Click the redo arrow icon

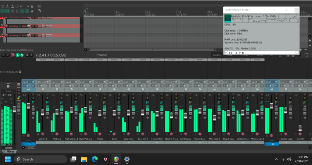(x=27, y=6)
